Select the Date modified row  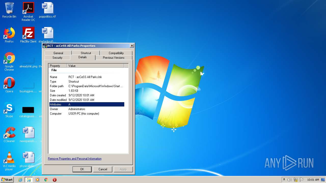(x=87, y=100)
